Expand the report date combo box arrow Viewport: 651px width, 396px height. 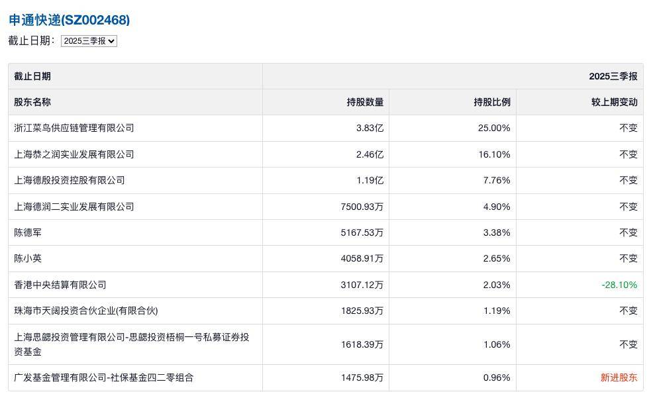pyautogui.click(x=112, y=41)
